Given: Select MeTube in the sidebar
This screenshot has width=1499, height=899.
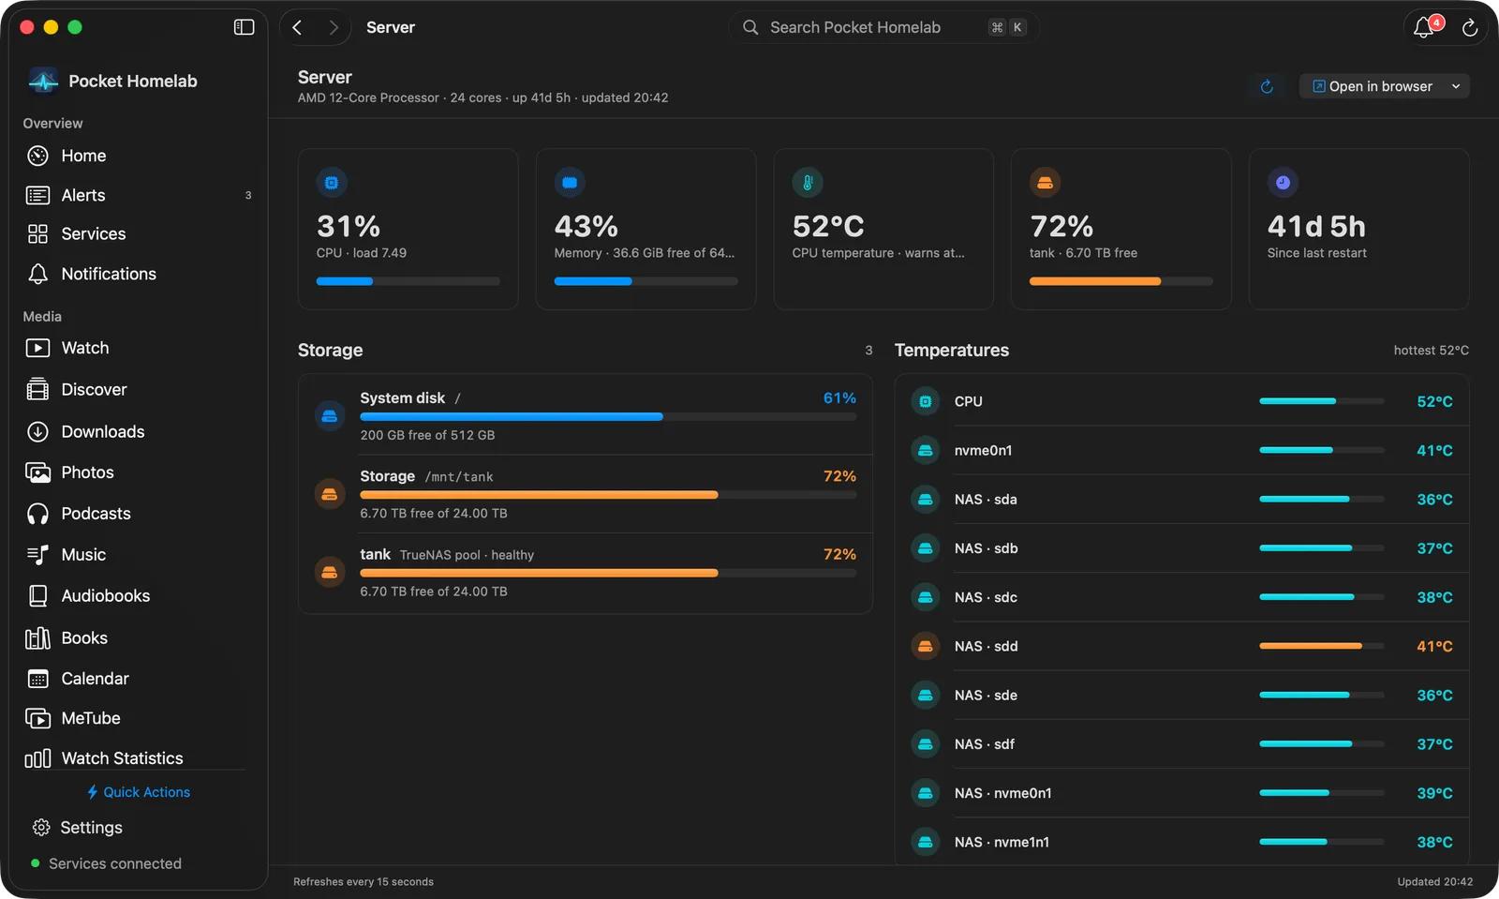Looking at the screenshot, I should coord(138,718).
